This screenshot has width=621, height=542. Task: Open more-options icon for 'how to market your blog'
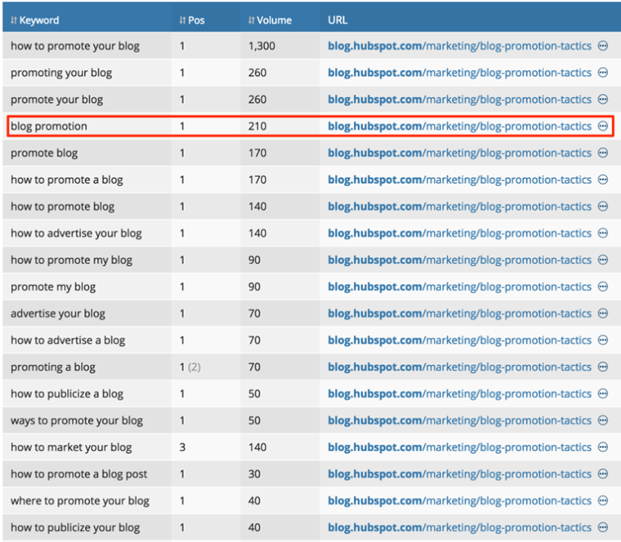coord(603,447)
